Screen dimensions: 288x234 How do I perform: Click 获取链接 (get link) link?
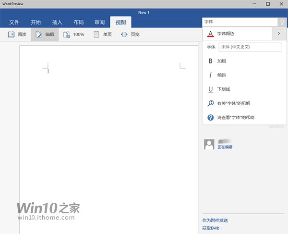(x=211, y=228)
